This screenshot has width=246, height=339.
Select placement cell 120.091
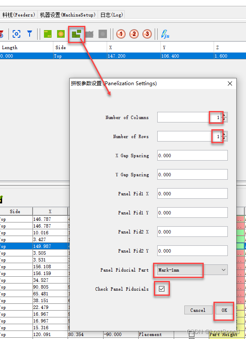[50, 334]
